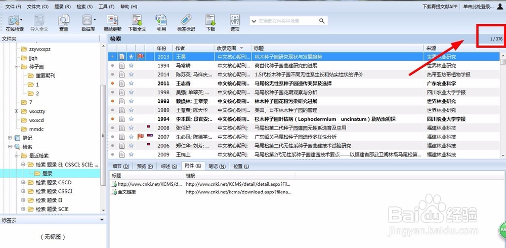Screen dimensions: 506x248
Task: Toggle the star on the 王章荣; 陈天华 row
Action: 131,110
